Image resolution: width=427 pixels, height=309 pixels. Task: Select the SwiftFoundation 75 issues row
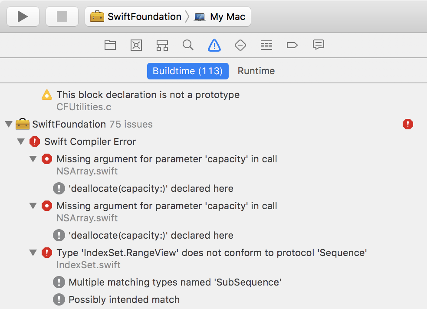213,124
